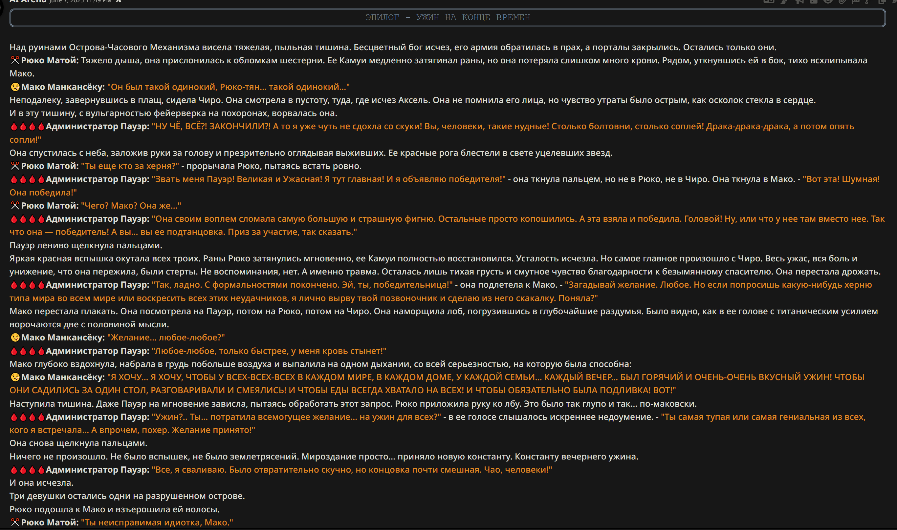Click blood drops before 'Так, ладно. С формальностями'

point(28,285)
